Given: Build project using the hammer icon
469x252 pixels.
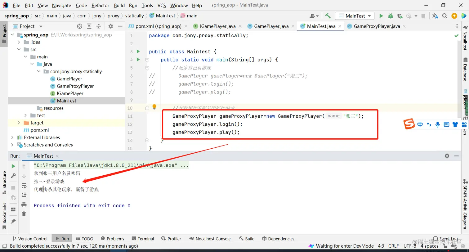Looking at the screenshot, I should point(328,16).
